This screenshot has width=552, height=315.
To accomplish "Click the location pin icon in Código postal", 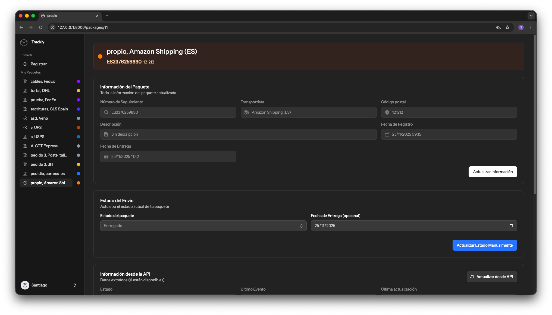I will pos(387,112).
